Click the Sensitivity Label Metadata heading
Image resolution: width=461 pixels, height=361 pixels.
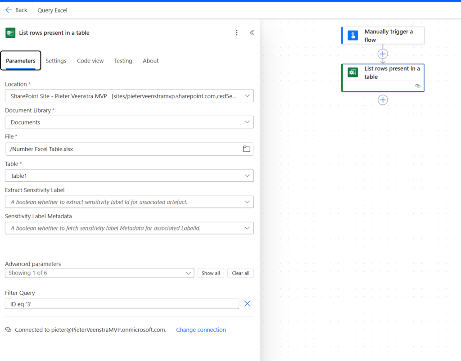click(x=38, y=216)
